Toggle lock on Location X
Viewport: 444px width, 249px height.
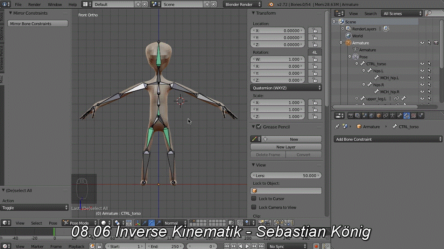click(x=315, y=31)
